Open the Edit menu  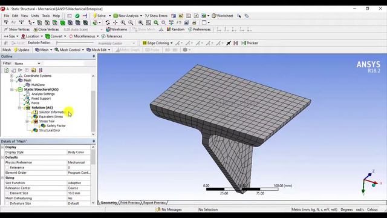pos(15,16)
